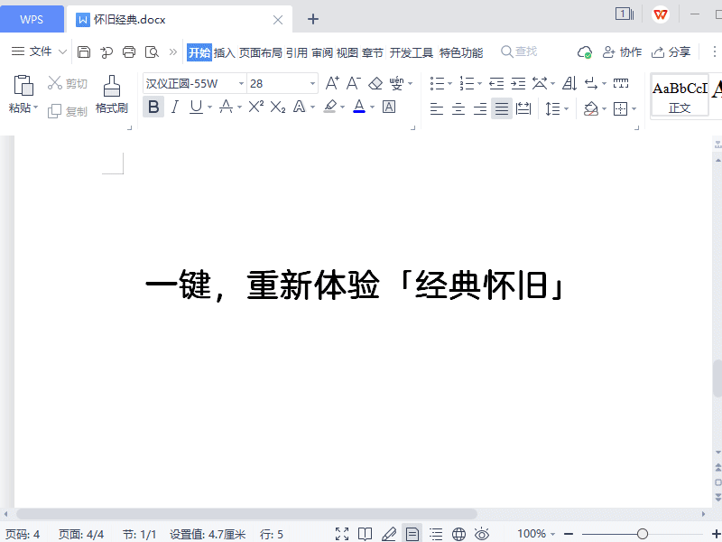Open the 查找 search field
The image size is (722, 542).
[x=522, y=51]
